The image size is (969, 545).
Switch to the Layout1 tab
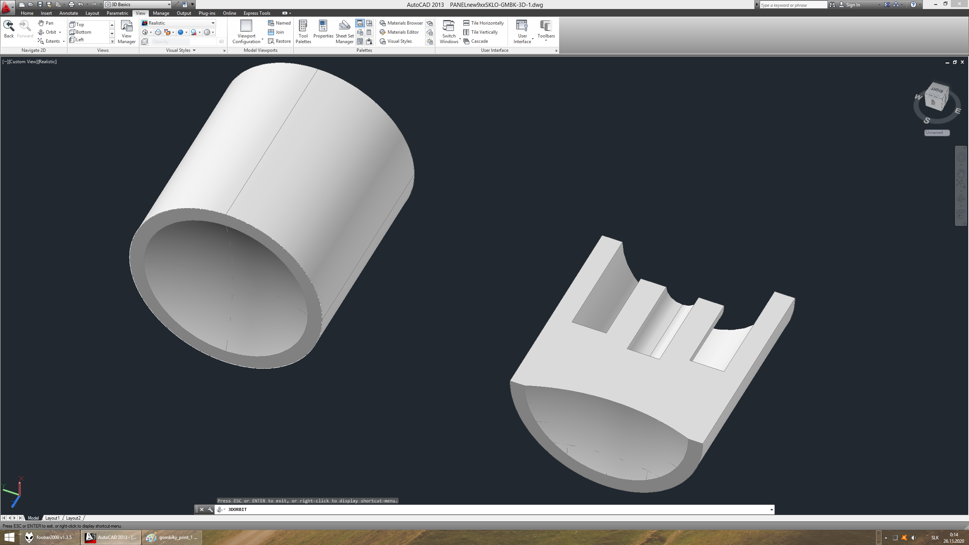(52, 518)
